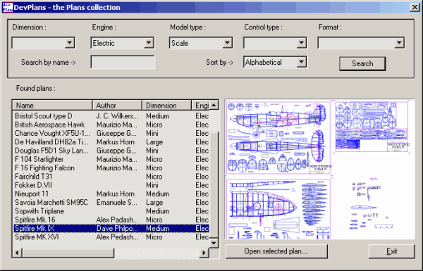Expand the Control type dropdown
Viewport: 423px width, 271px height.
301,43
